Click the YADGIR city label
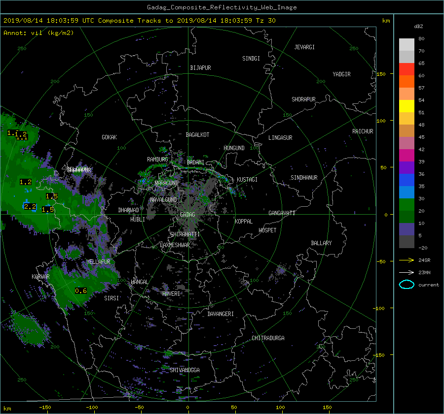Screen dimensions: 444x414 (x=341, y=74)
